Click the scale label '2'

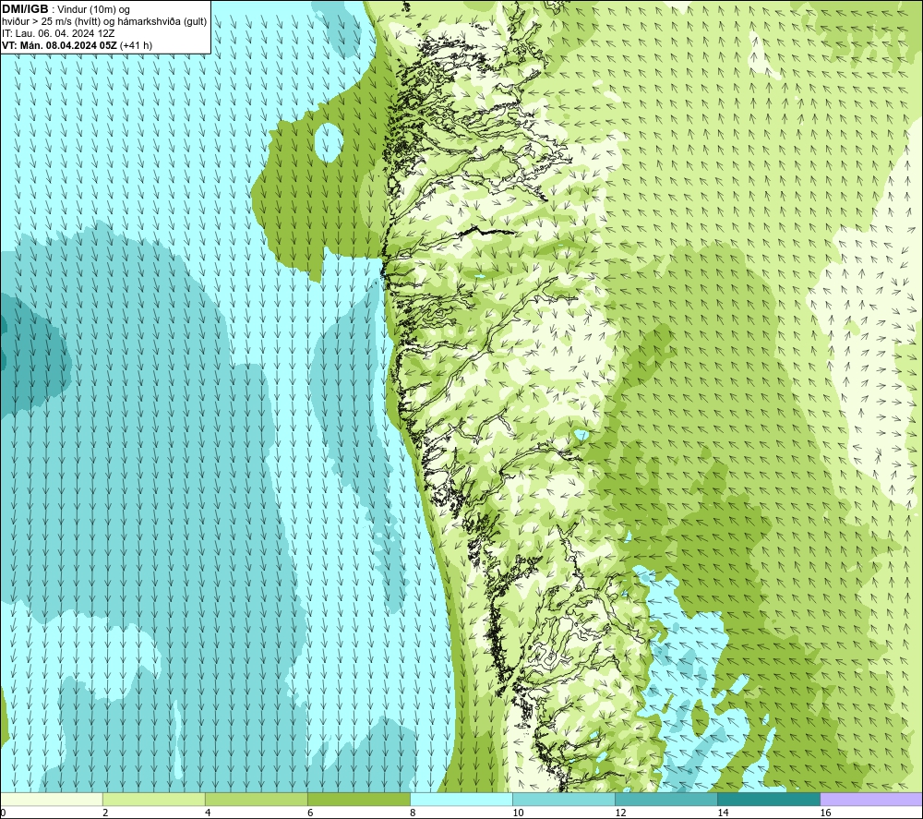pos(105,813)
